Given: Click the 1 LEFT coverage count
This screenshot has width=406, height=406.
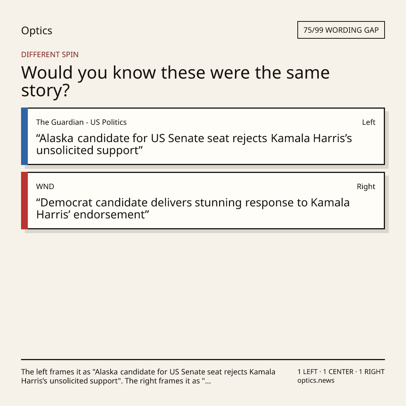Looking at the screenshot, I should (308, 372).
